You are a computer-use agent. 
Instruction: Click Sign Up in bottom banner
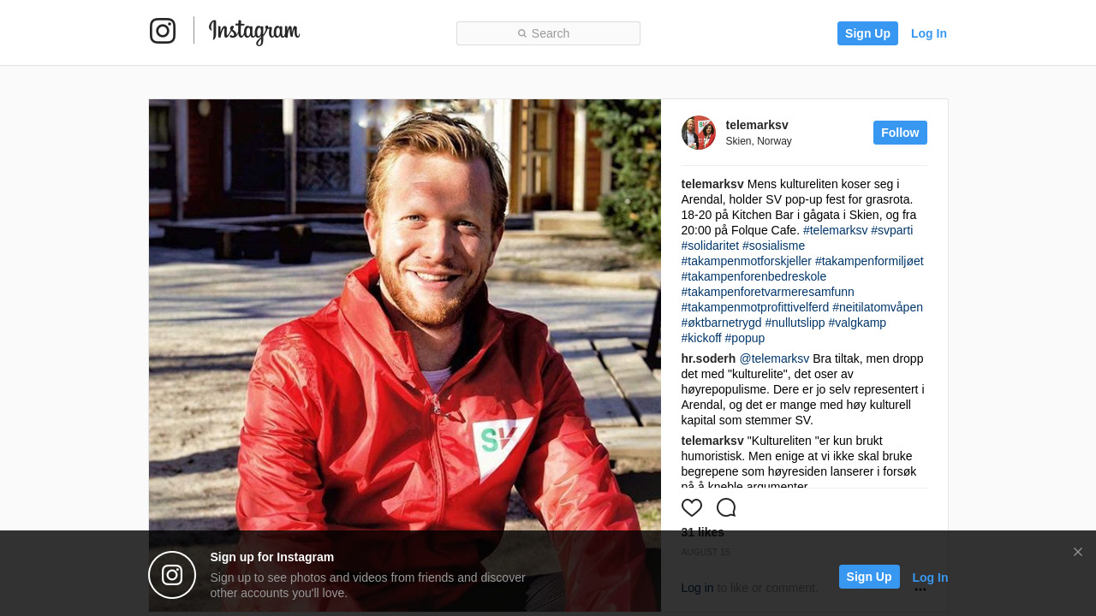(x=869, y=577)
